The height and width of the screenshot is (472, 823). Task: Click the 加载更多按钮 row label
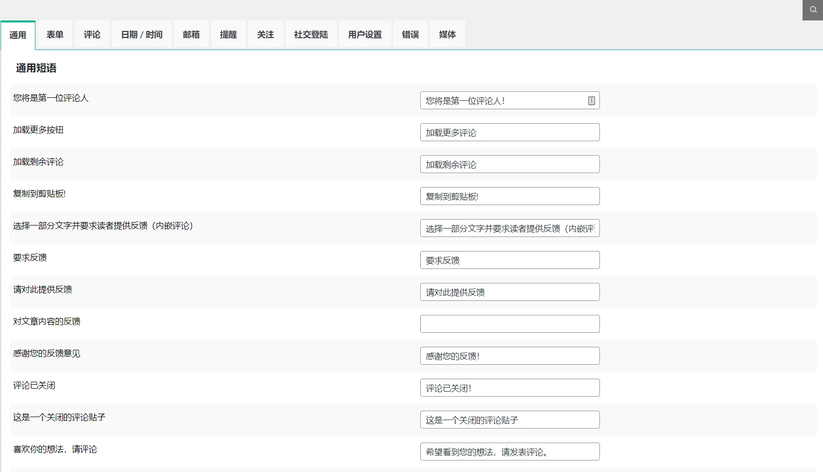[38, 130]
